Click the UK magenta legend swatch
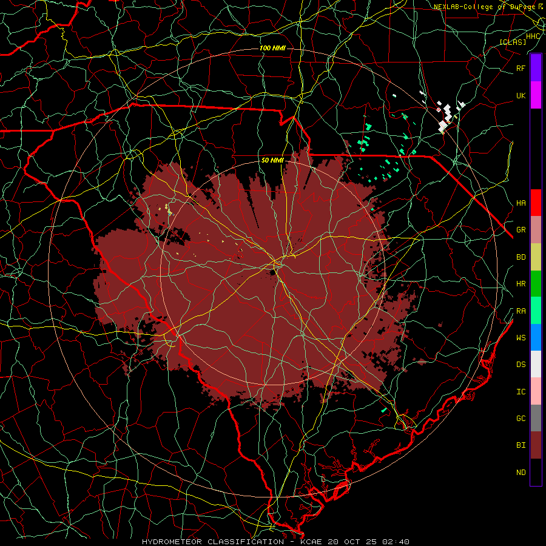 536,95
